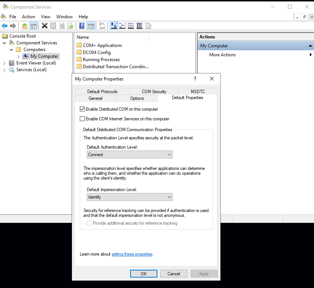Screen dimensions: 314x288
Task: Switch to Detail view icon
Action: pos(139,26)
